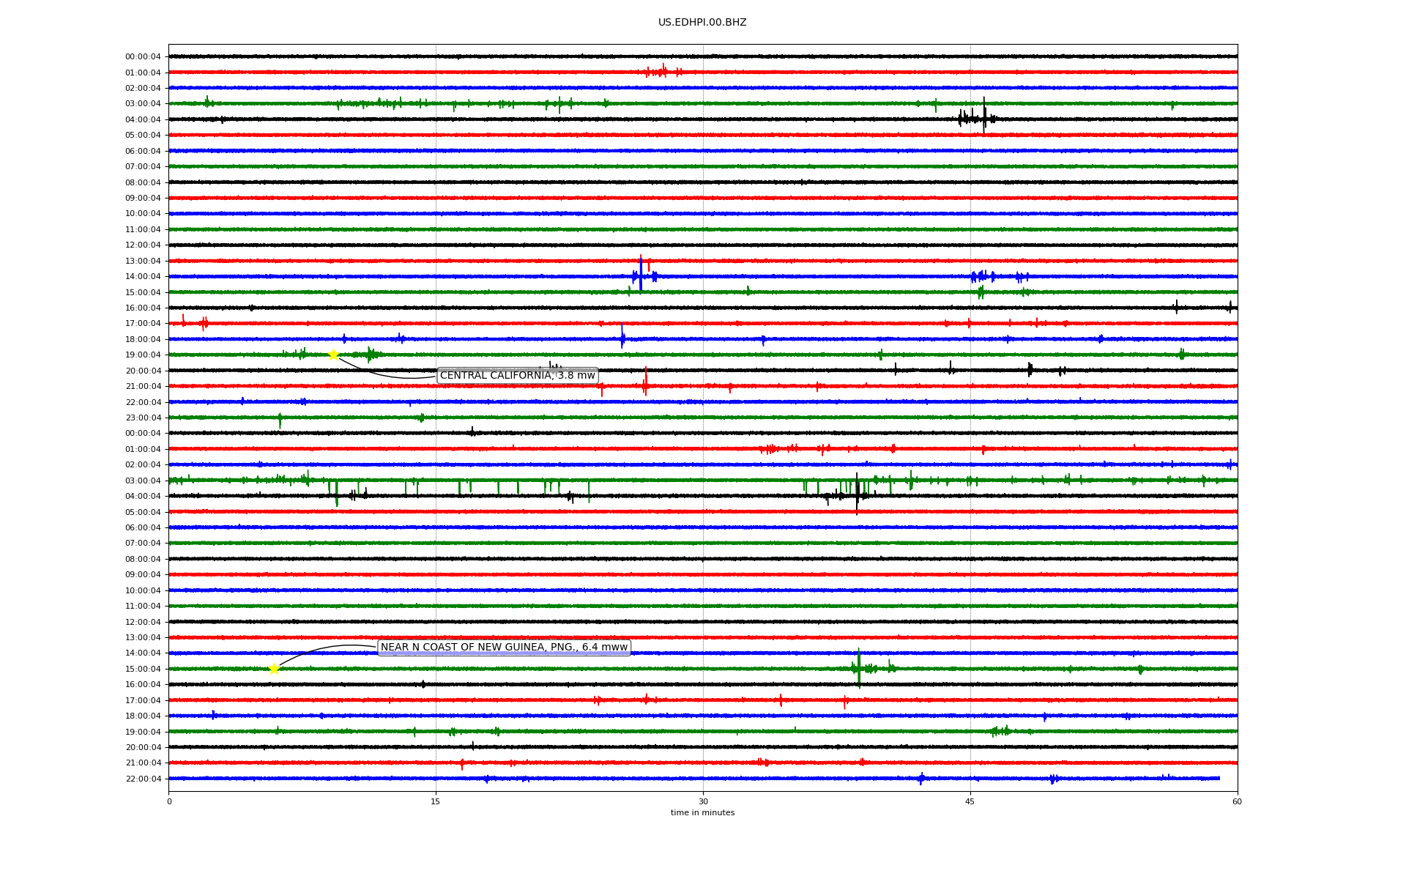Click the x-axis tick label 60
The image size is (1406, 879).
click(1237, 801)
